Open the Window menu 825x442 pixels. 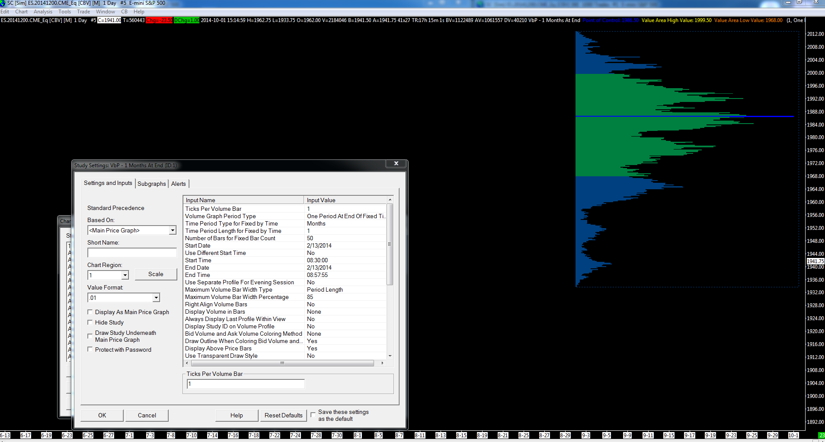[x=106, y=12]
